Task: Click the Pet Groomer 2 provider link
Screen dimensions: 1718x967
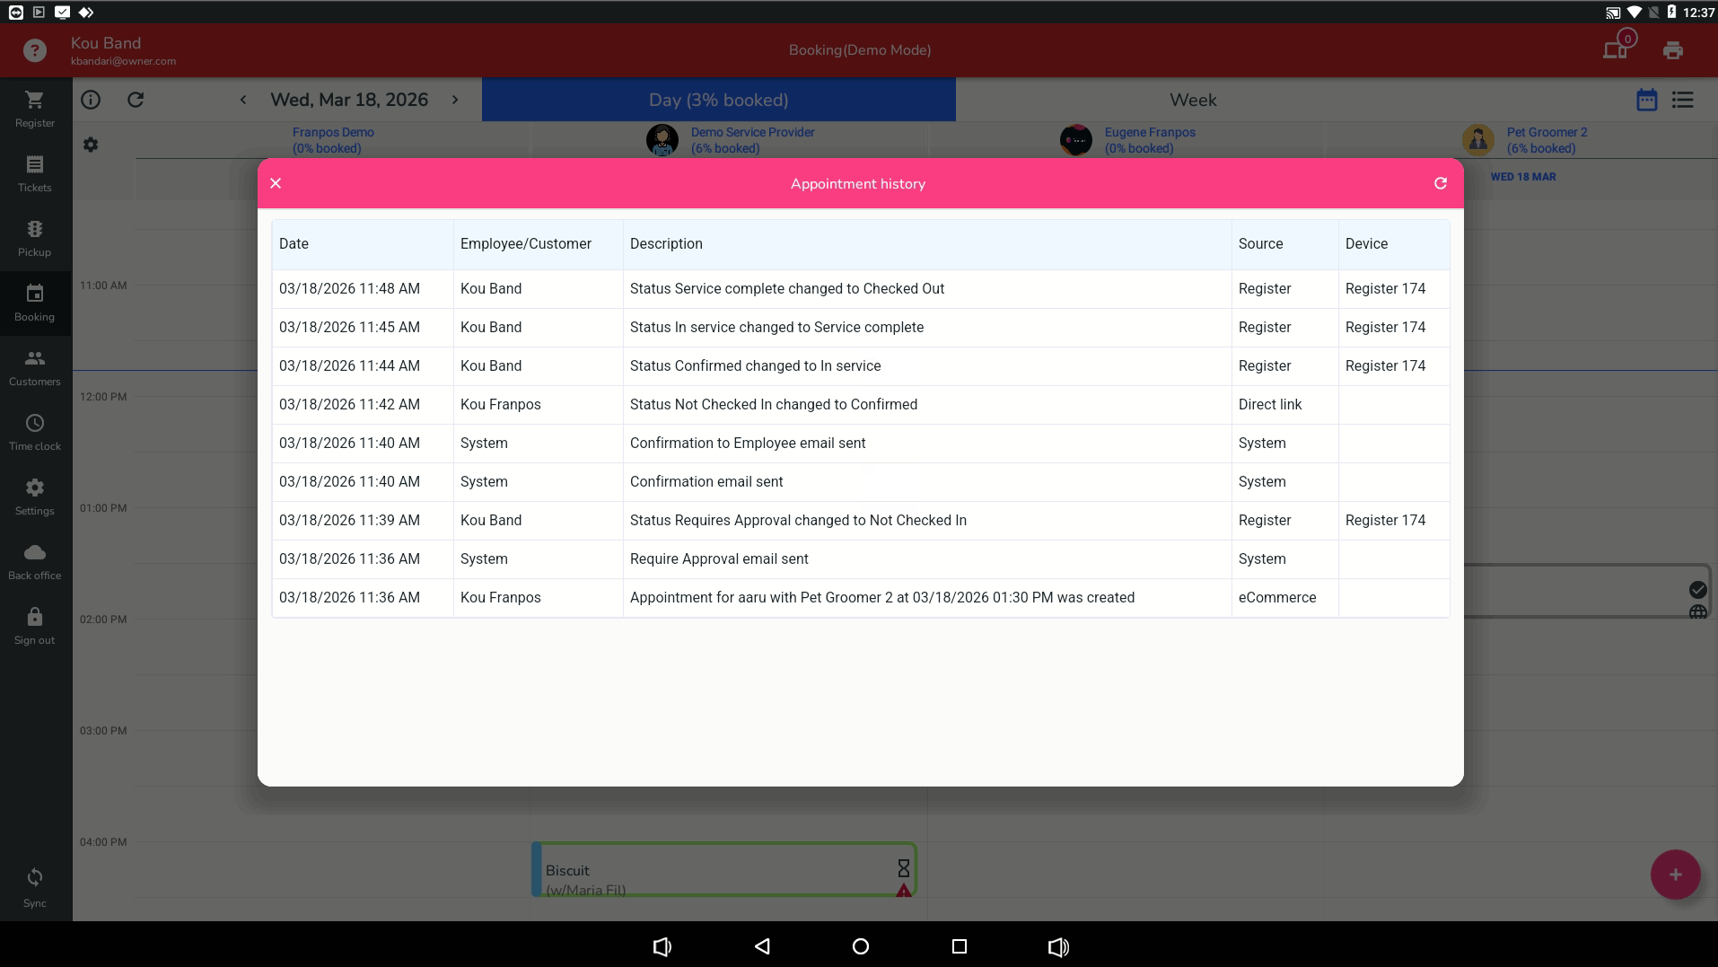Action: tap(1546, 132)
